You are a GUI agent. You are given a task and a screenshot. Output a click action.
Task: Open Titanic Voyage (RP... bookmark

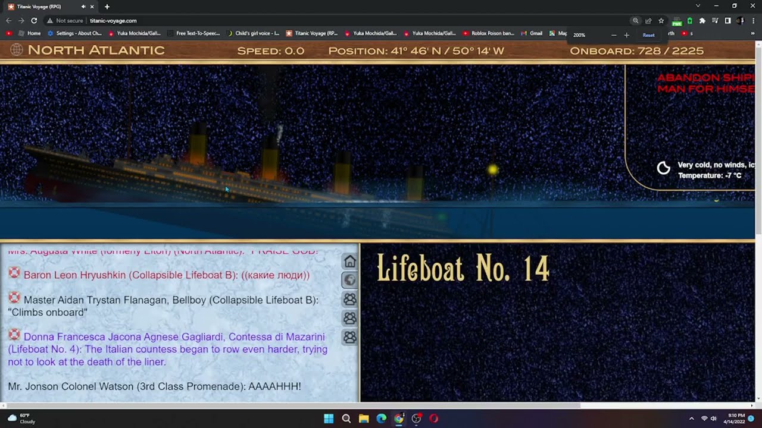[x=312, y=33]
